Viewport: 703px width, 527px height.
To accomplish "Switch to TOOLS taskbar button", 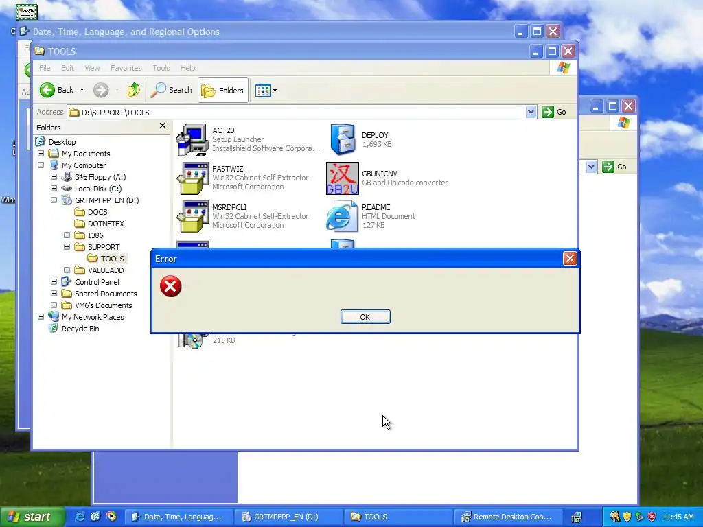I will pyautogui.click(x=399, y=517).
